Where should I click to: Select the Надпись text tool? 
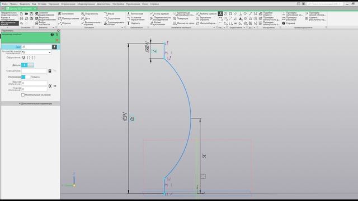click(x=133, y=23)
